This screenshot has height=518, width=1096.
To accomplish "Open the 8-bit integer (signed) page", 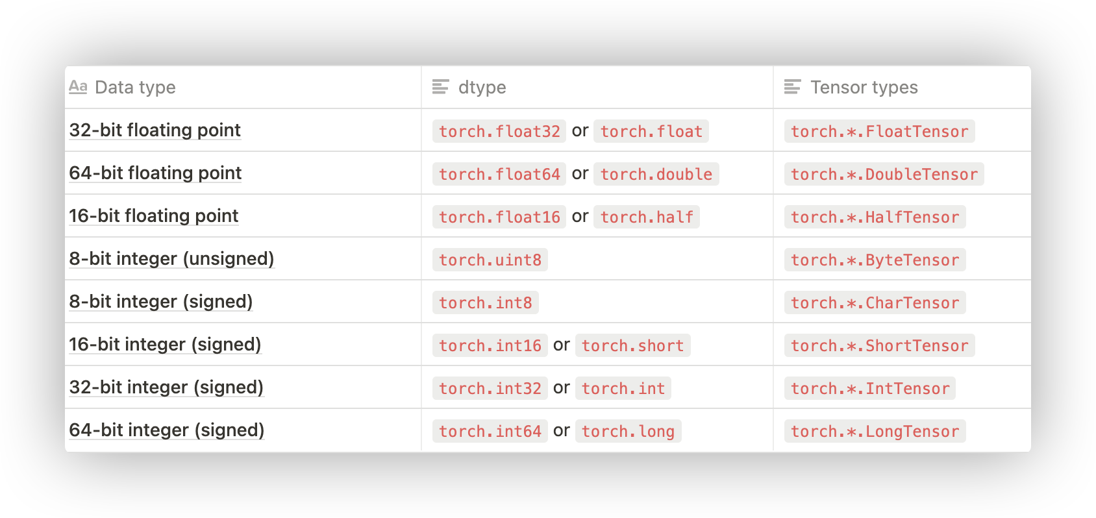I will (161, 301).
